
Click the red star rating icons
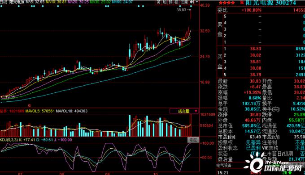click(x=227, y=3)
